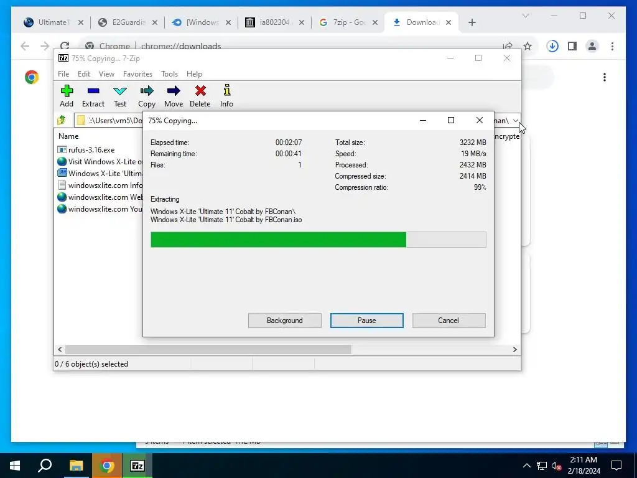Screen dimensions: 637x478
Task: Click the Name column header
Action: 68,136
